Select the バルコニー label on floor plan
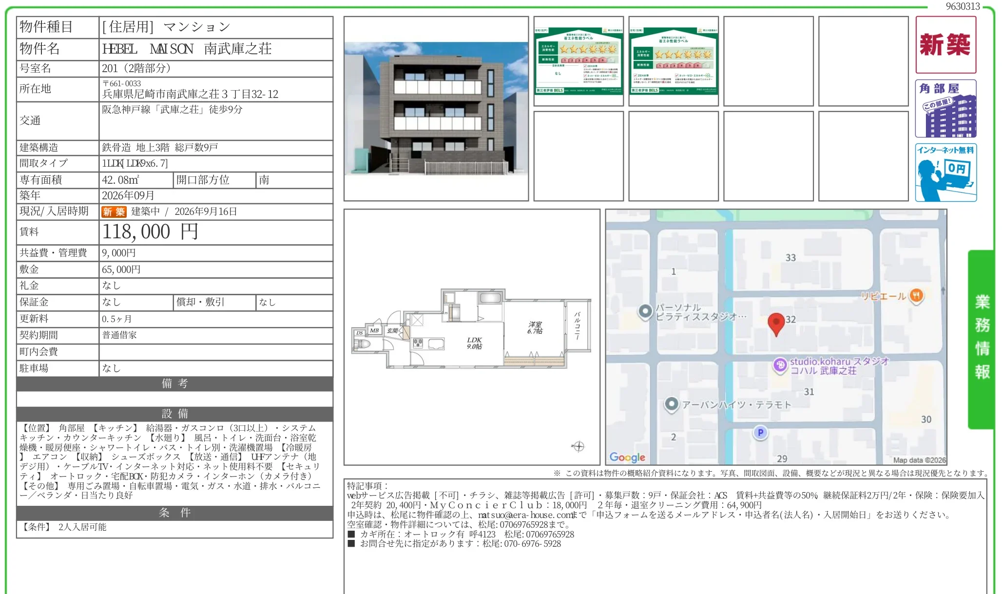The height and width of the screenshot is (594, 1002). (x=578, y=326)
